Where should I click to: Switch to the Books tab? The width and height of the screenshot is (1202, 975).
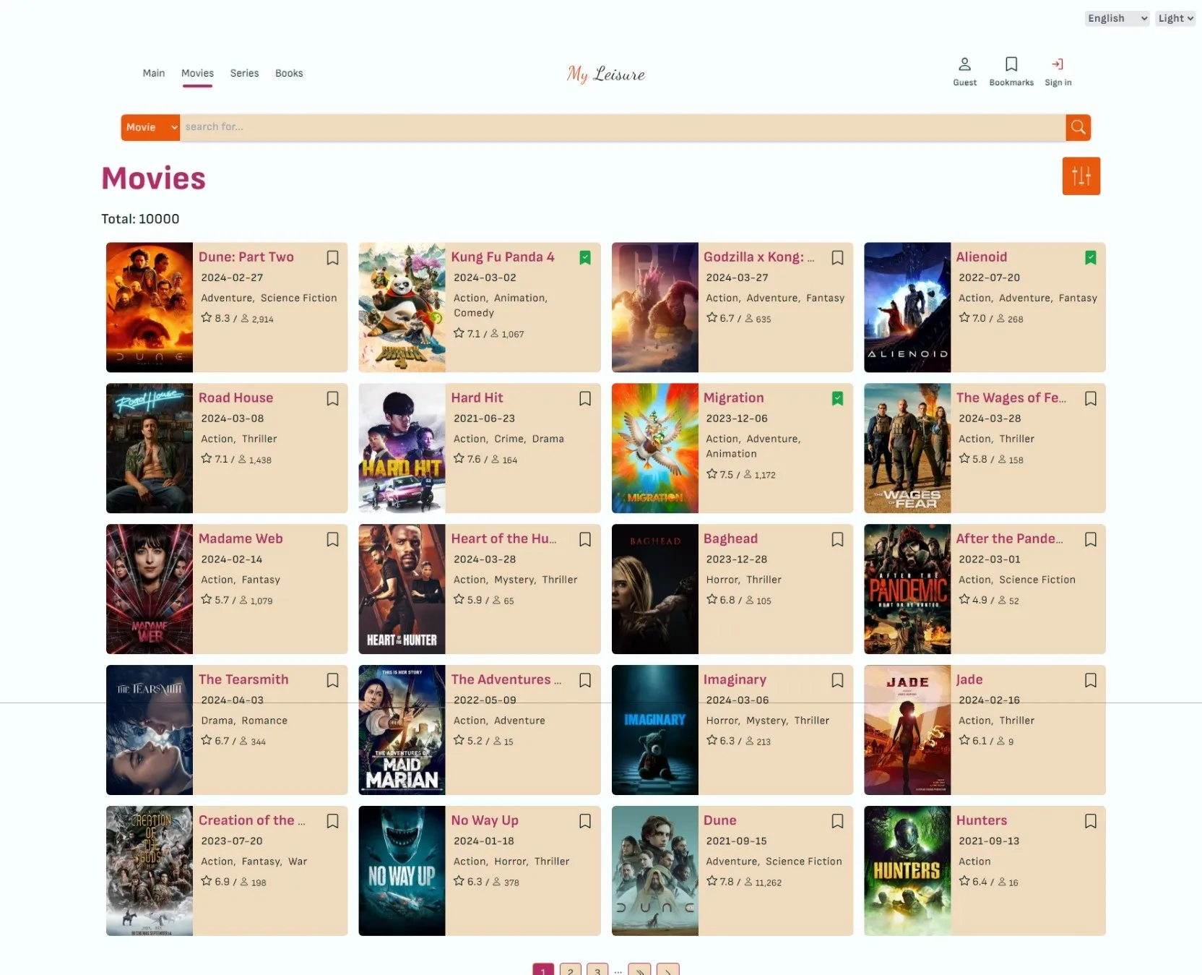click(289, 73)
